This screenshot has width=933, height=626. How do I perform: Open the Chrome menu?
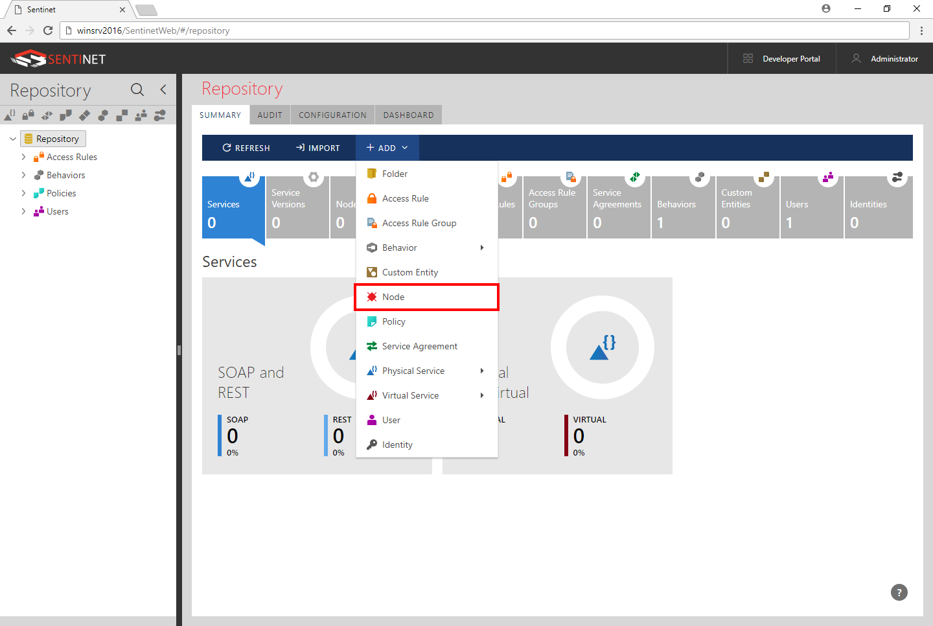(921, 30)
